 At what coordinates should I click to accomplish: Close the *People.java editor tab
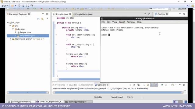pyautogui.click(x=70, y=14)
